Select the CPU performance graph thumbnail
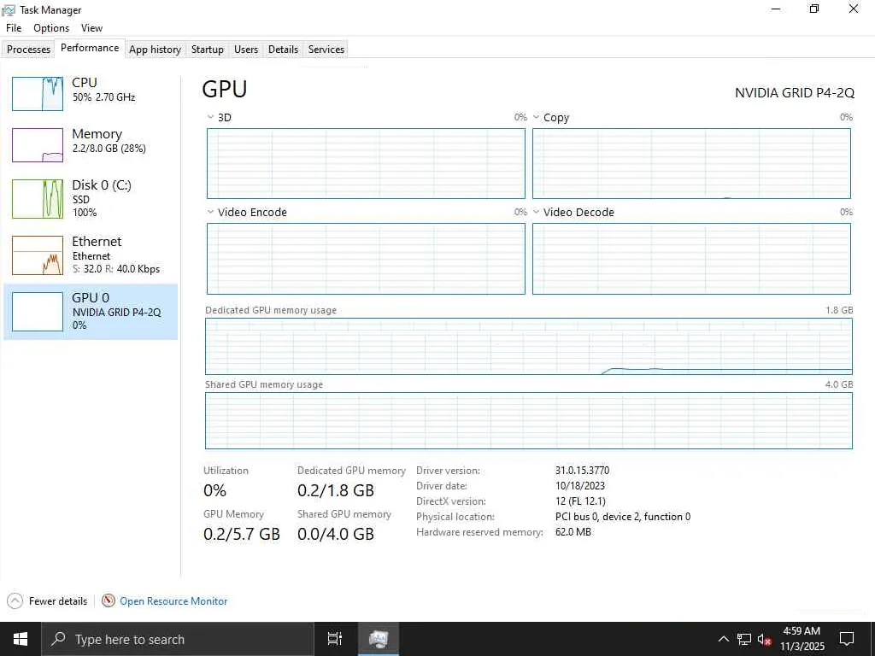The width and height of the screenshot is (875, 656). (x=38, y=94)
